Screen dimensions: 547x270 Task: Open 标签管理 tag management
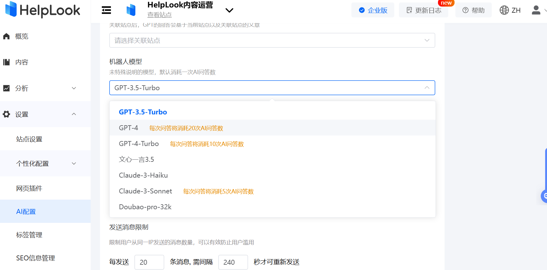pyautogui.click(x=29, y=235)
